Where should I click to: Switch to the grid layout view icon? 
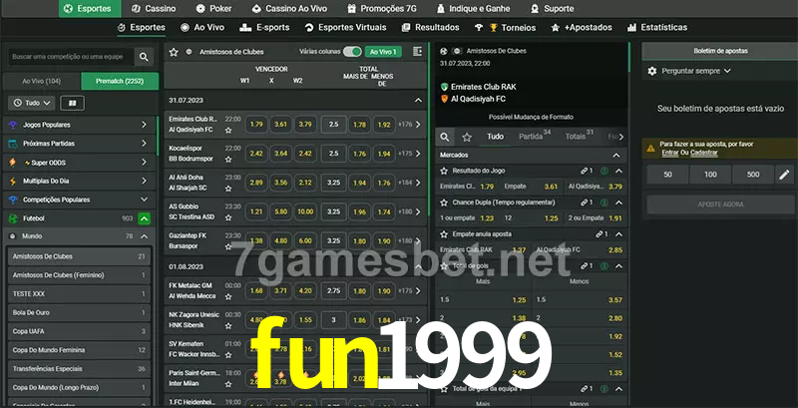coord(72,103)
